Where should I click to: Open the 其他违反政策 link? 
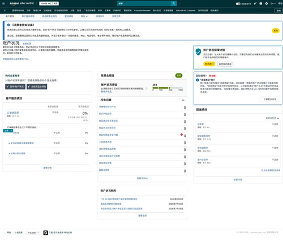(x=105, y=163)
